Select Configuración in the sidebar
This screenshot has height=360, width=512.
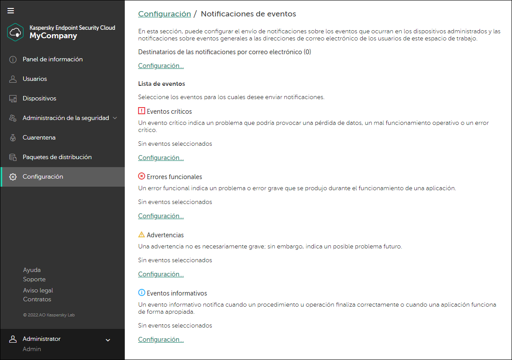click(63, 177)
